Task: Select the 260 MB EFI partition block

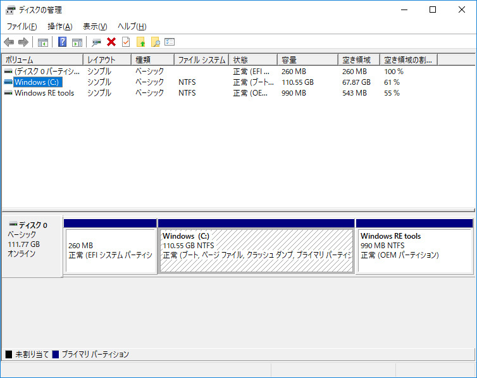Action: 111,251
